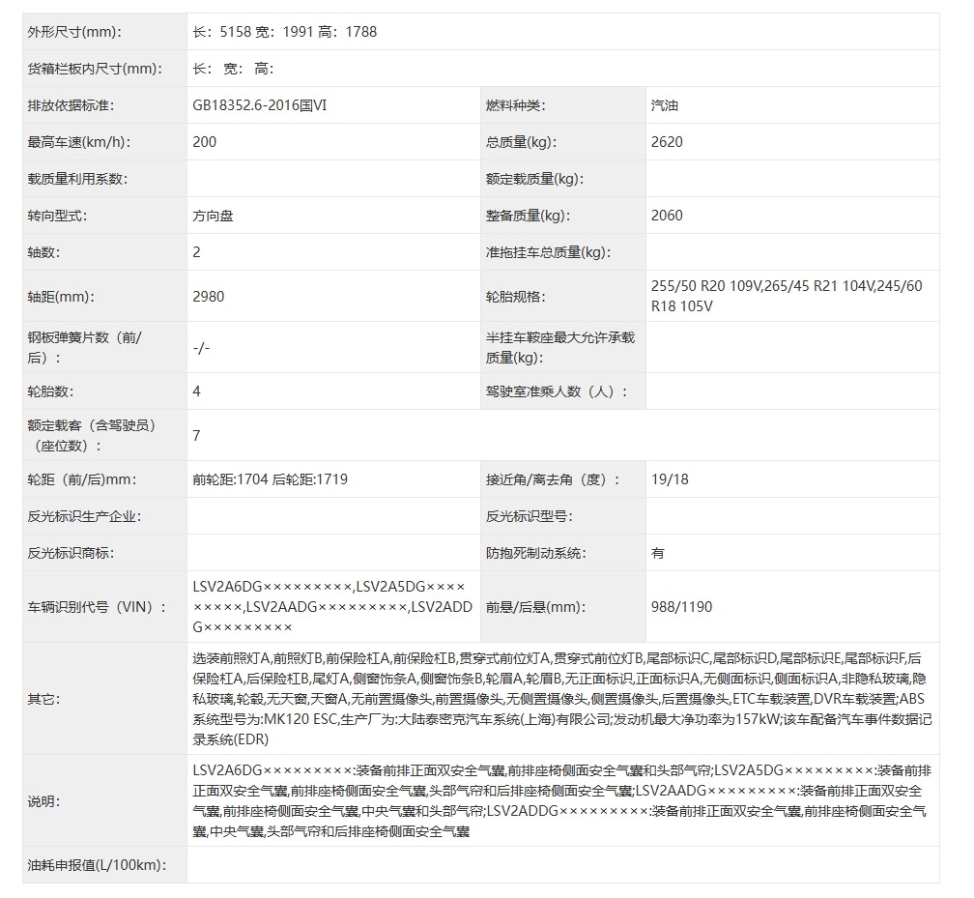Click the 反光标识型号 label
974x898 pixels.
530,516
